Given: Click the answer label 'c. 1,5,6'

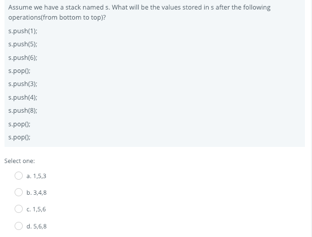Looking at the screenshot, I should click(36, 209).
